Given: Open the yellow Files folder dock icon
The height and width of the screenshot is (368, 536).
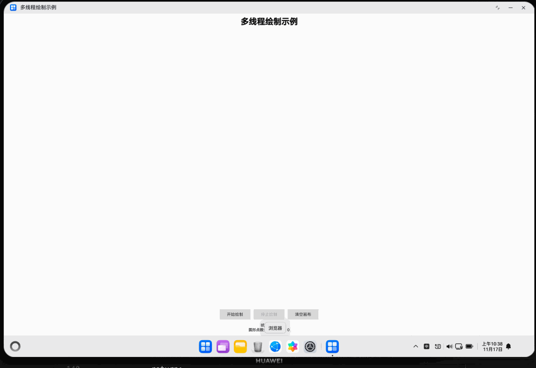Looking at the screenshot, I should 240,347.
